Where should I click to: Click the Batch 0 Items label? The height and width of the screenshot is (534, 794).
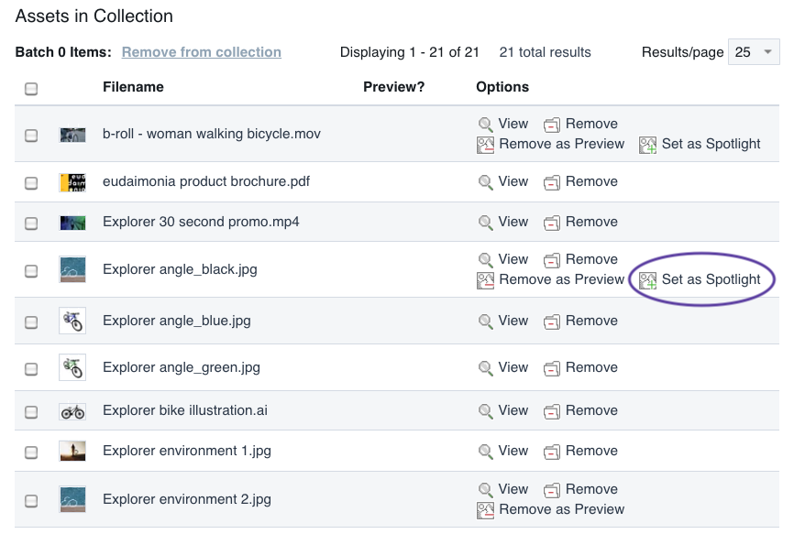(63, 52)
